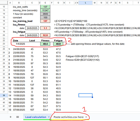
Task: Click the grey 3600 seconds cell
Action: click(45, 14)
